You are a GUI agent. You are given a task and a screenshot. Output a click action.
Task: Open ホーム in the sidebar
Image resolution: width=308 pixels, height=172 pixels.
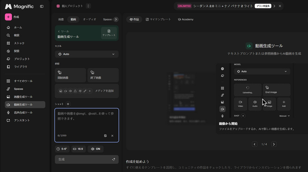point(25,27)
